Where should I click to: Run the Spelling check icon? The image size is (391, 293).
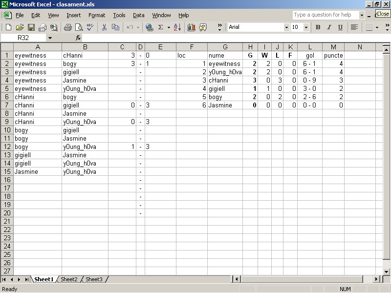[90, 27]
